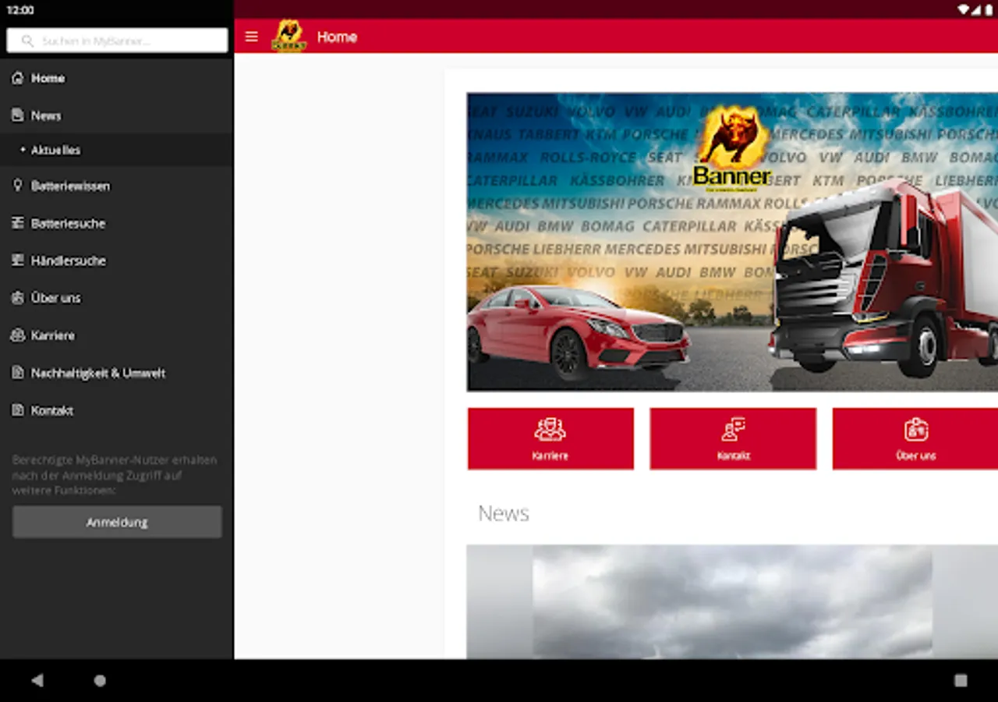This screenshot has width=998, height=702.
Task: Open Nachhaltigkeit & Umwelt menu label
Action: (x=98, y=373)
